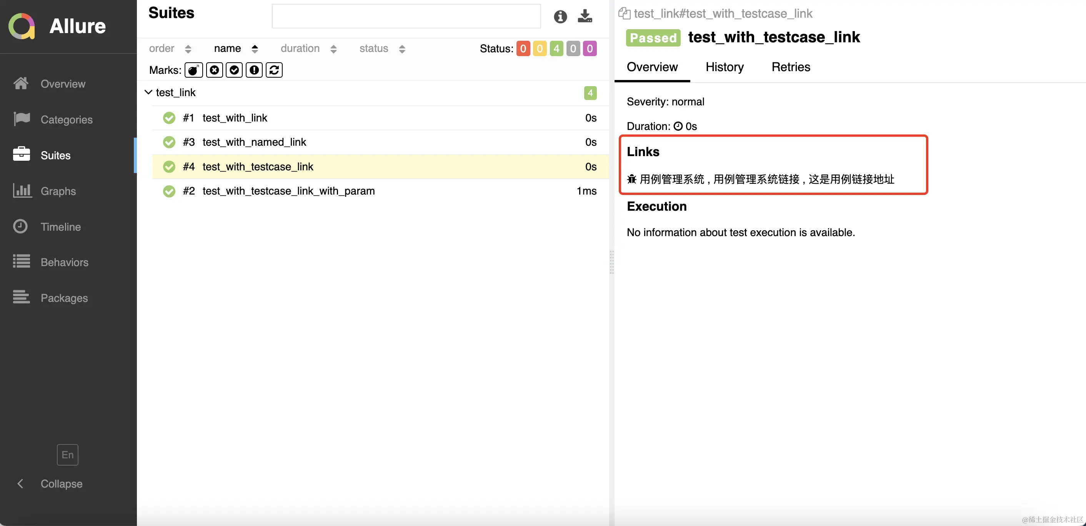Copy test full name clipboard icon
The width and height of the screenshot is (1086, 526).
[x=624, y=13]
